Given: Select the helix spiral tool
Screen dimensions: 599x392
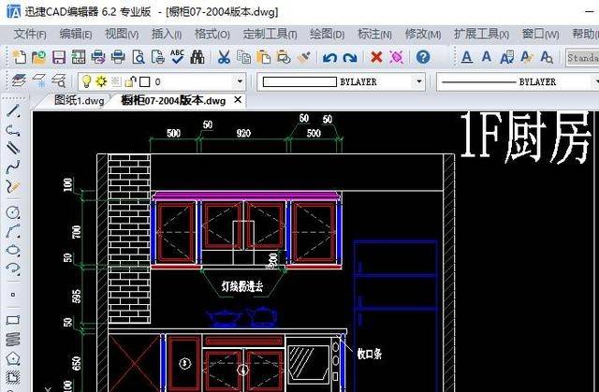Looking at the screenshot, I should click(13, 339).
